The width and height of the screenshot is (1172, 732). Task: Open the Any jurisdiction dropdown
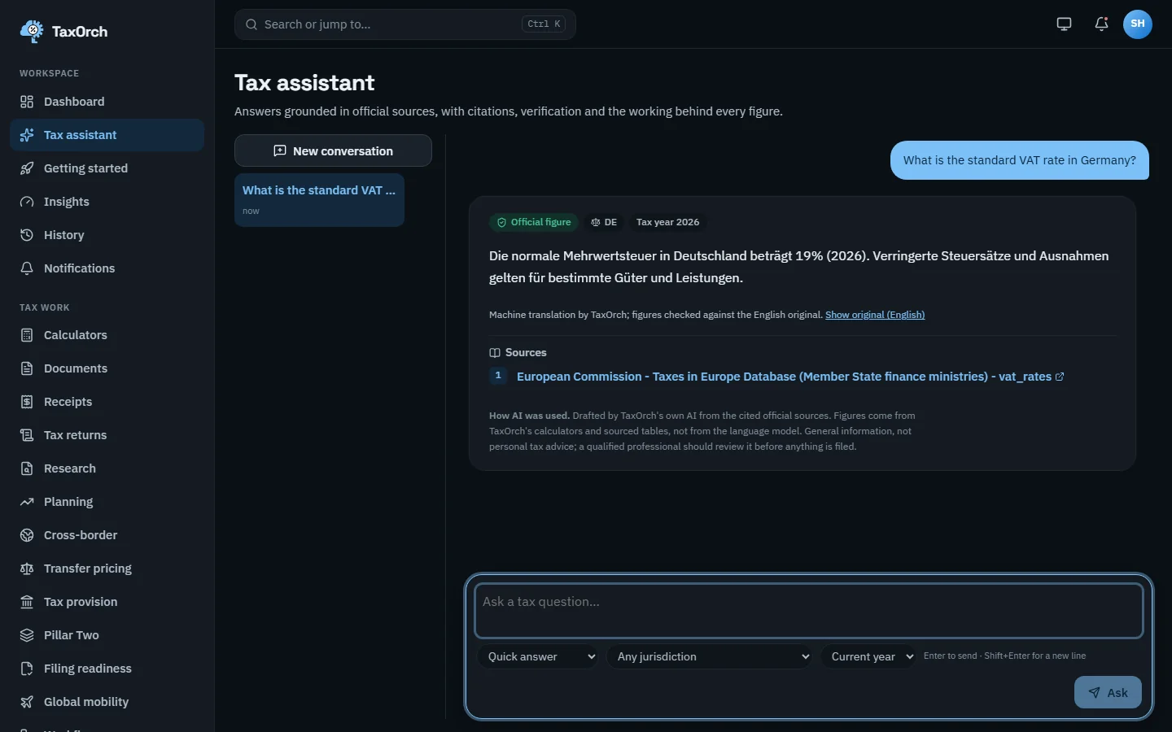(x=710, y=656)
